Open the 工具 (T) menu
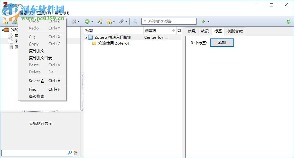294x158 pixels. click(x=44, y=13)
